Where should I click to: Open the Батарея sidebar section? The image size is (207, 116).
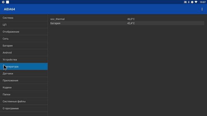24,46
